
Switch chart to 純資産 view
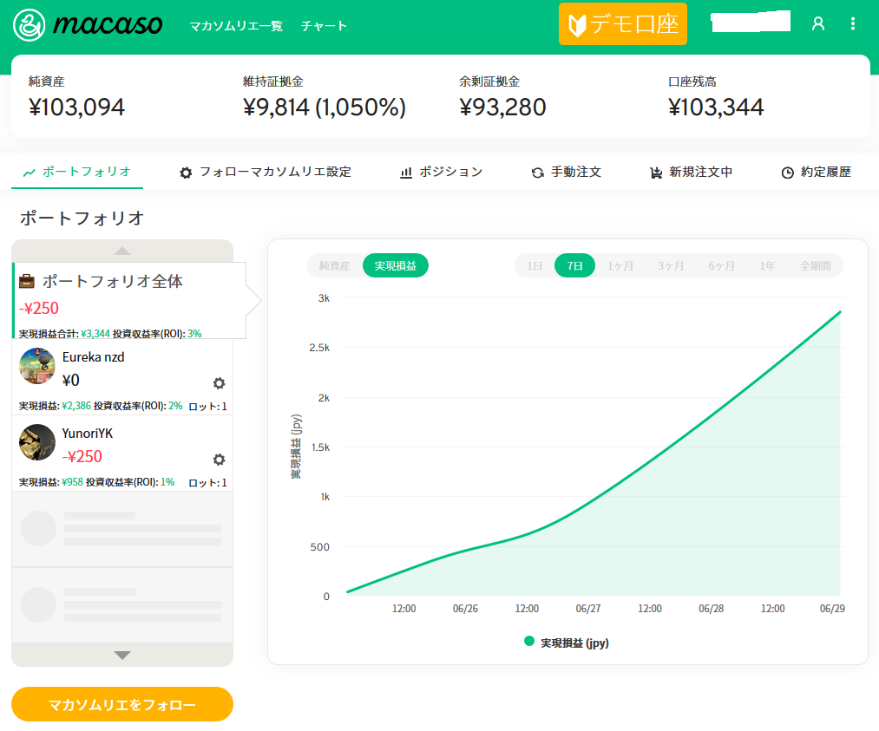[x=334, y=266]
